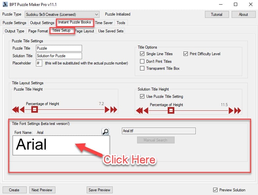Disable the Single Line Titles checkbox

click(x=142, y=54)
